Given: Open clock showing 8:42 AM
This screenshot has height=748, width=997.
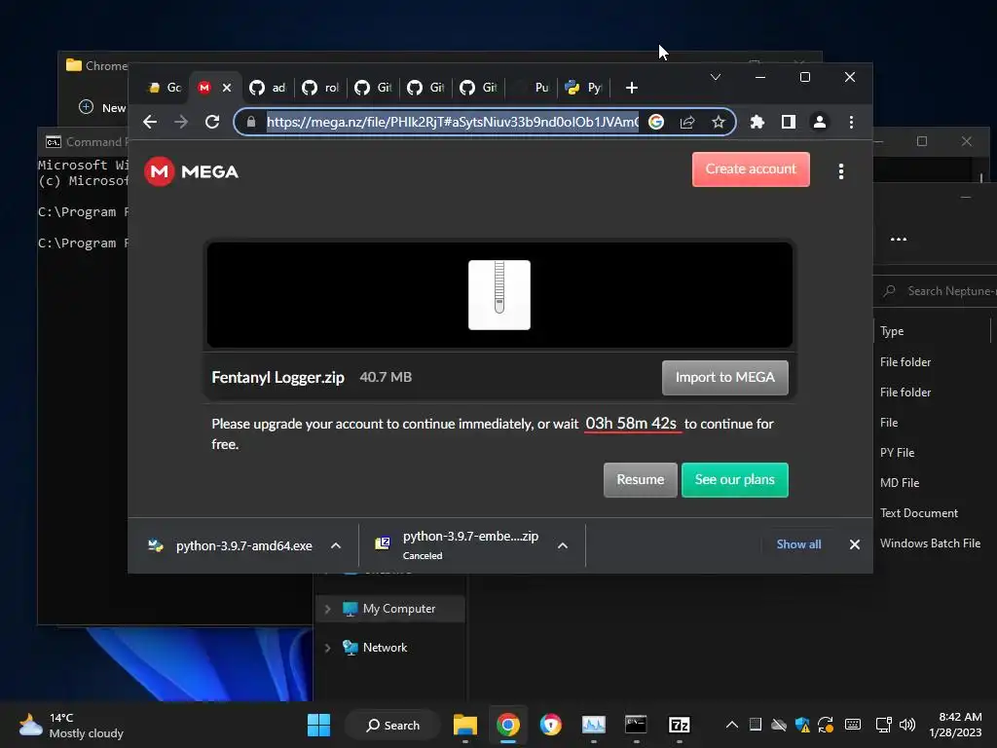Looking at the screenshot, I should click(956, 725).
